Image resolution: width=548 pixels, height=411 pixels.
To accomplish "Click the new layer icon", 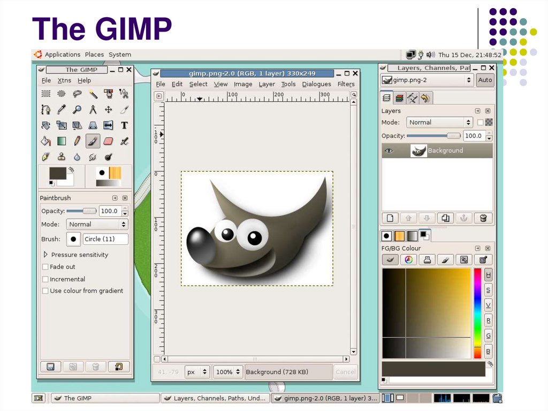I will [390, 218].
